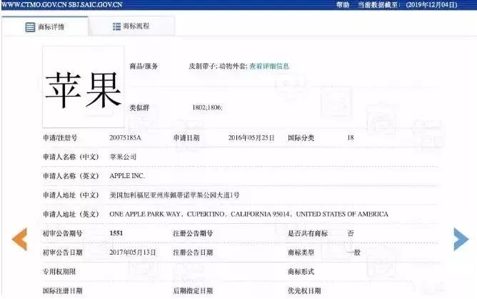This screenshot has width=477, height=299.
Task: Select application date 2016年05月25日
Action: 251,138
